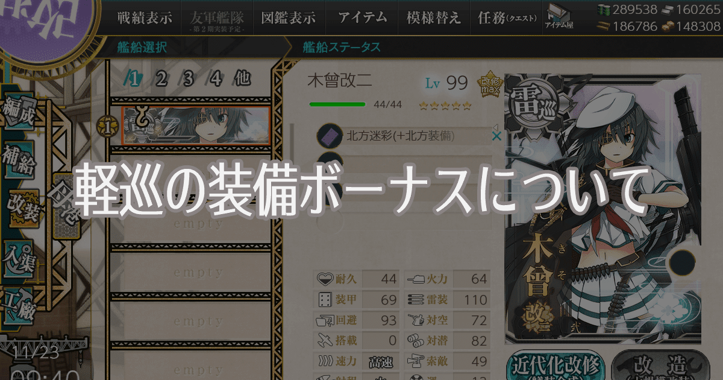Viewport: 723px width, 380px height.
Task: Switch to fleet tab 3
Action: tap(189, 78)
